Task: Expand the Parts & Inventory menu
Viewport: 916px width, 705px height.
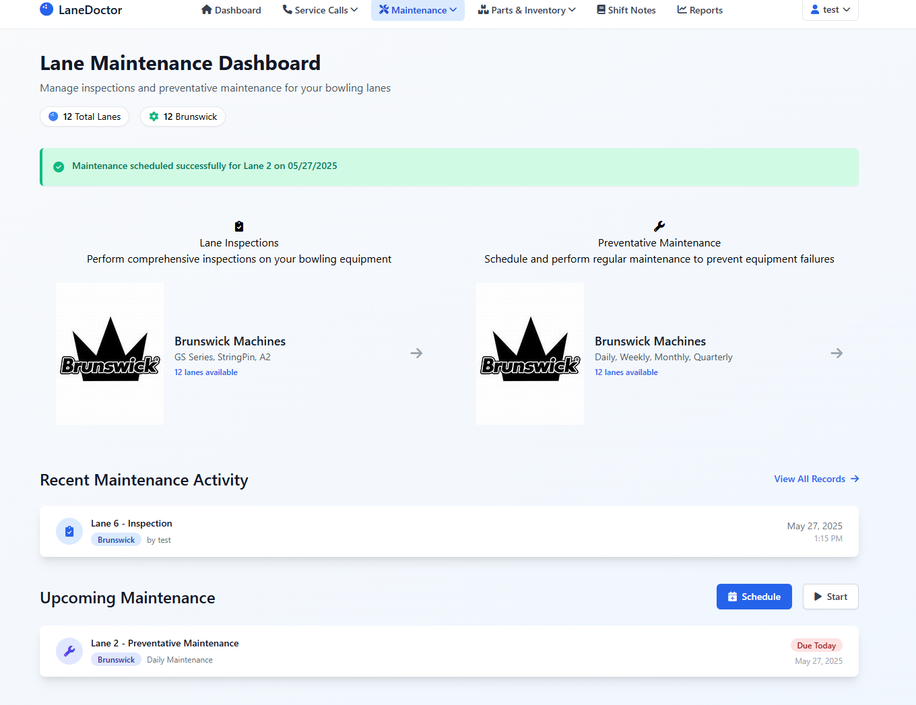Action: point(527,10)
